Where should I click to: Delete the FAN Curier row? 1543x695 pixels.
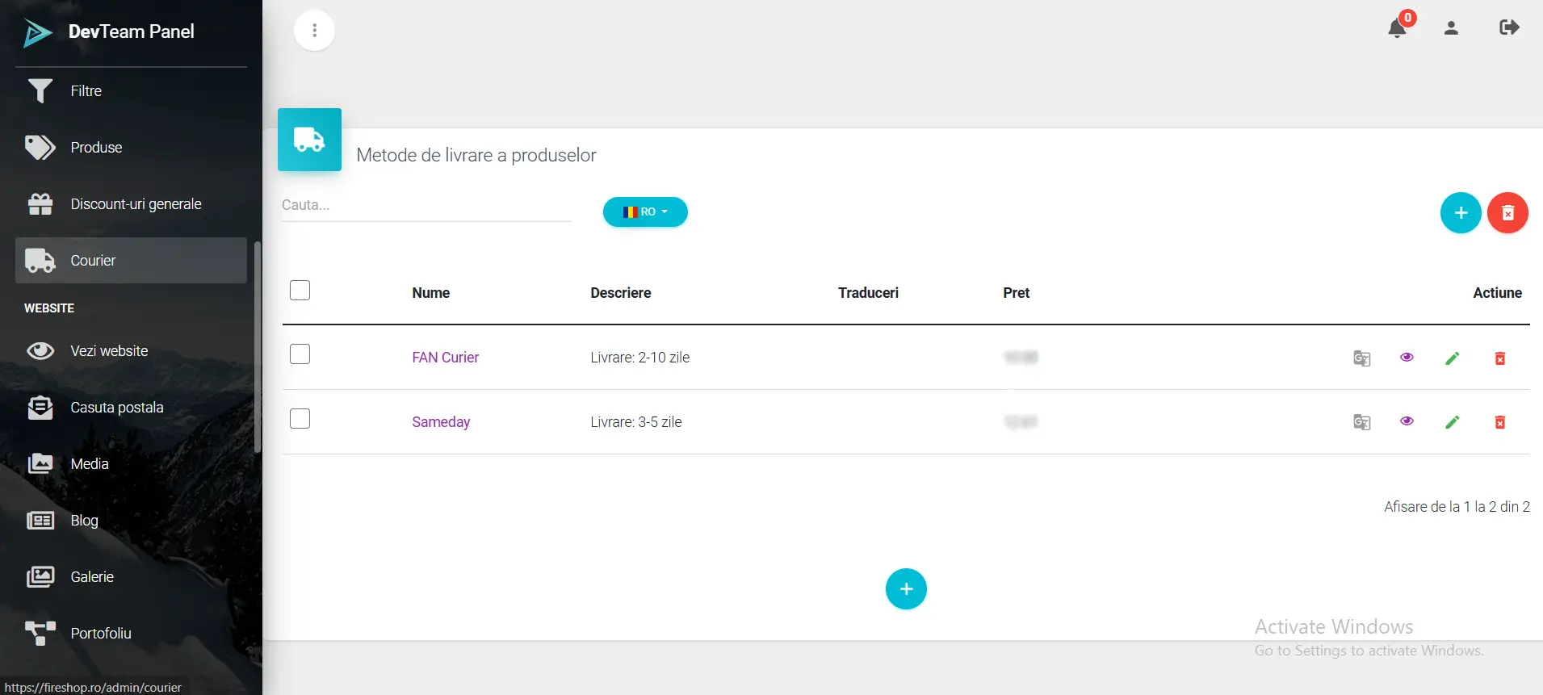[1499, 358]
